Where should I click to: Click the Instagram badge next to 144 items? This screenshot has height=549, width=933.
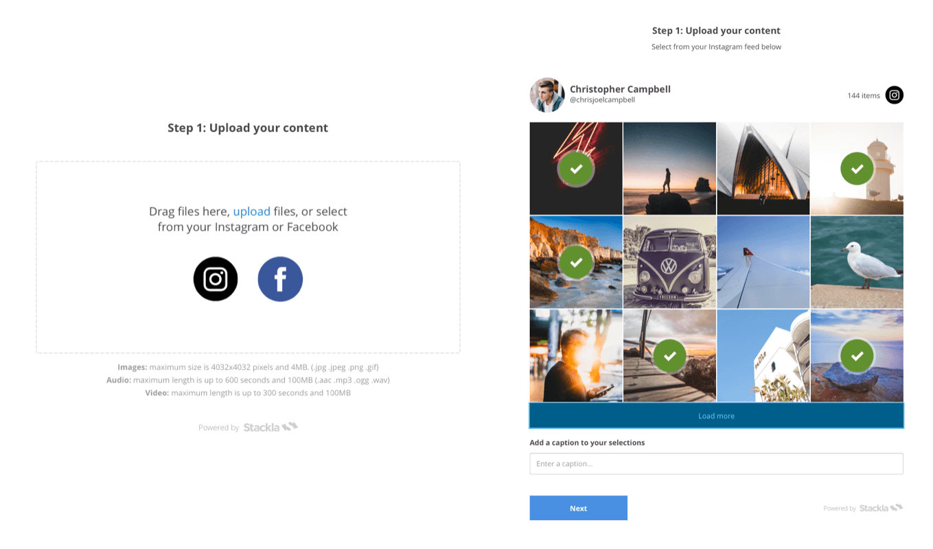pos(894,95)
